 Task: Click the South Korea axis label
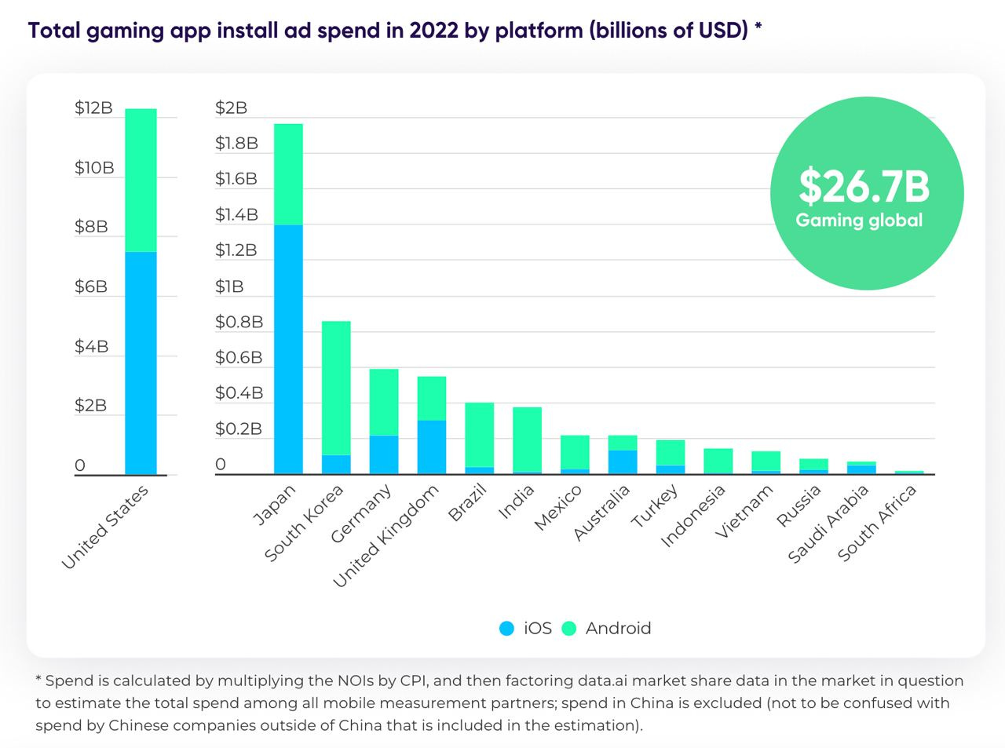(x=303, y=524)
